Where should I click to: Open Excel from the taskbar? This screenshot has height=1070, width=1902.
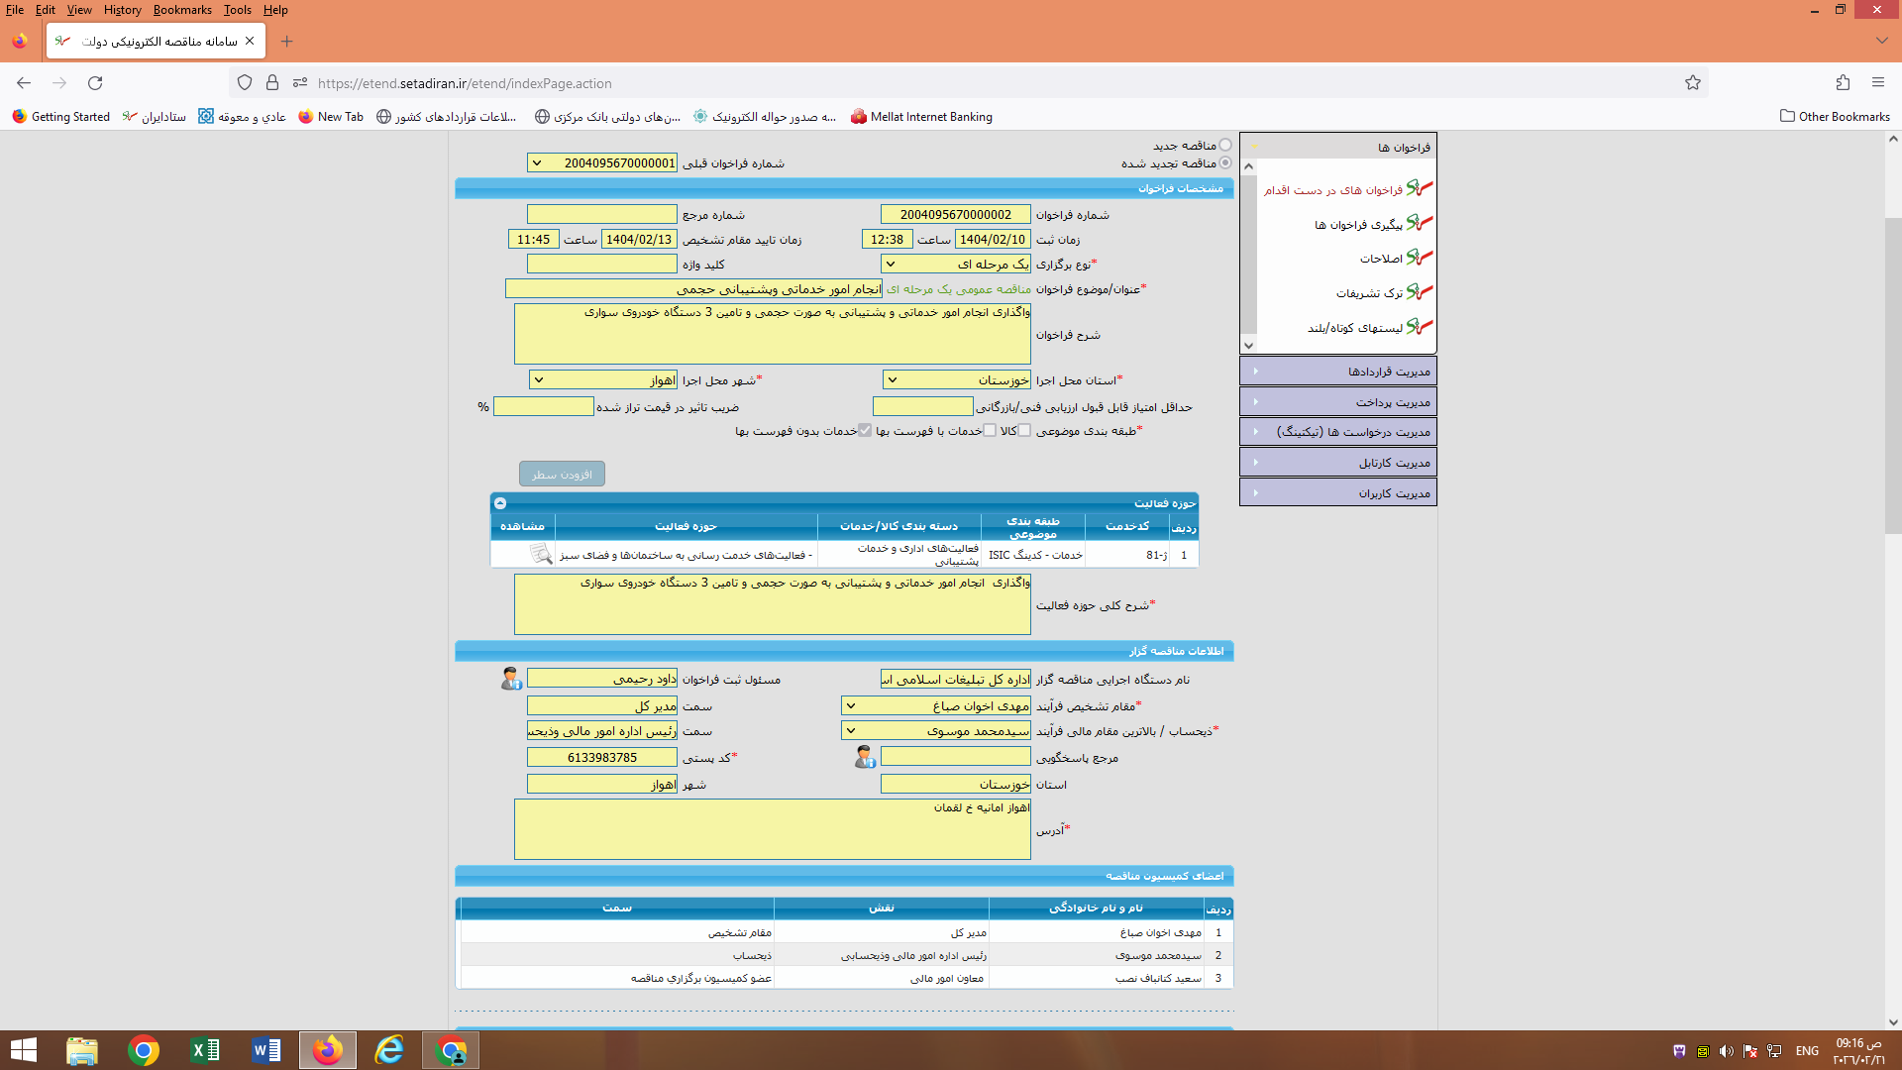(x=205, y=1050)
